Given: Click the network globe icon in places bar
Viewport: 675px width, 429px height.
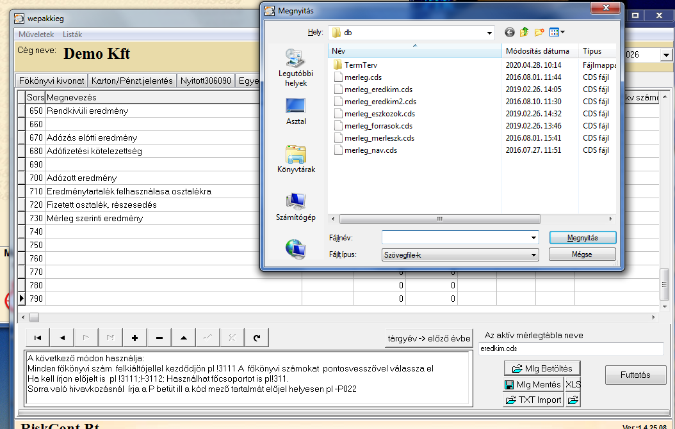Looking at the screenshot, I should pos(296,249).
